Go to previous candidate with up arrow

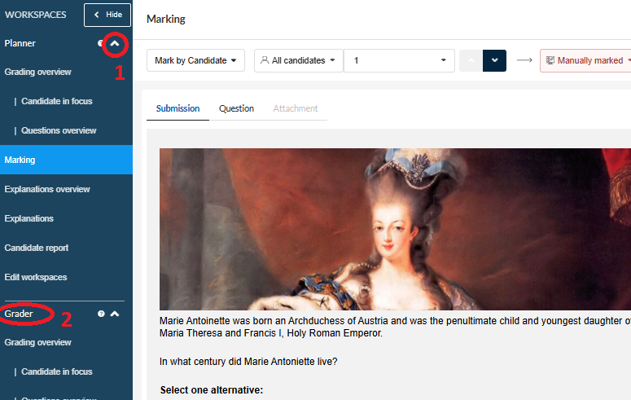[471, 60]
